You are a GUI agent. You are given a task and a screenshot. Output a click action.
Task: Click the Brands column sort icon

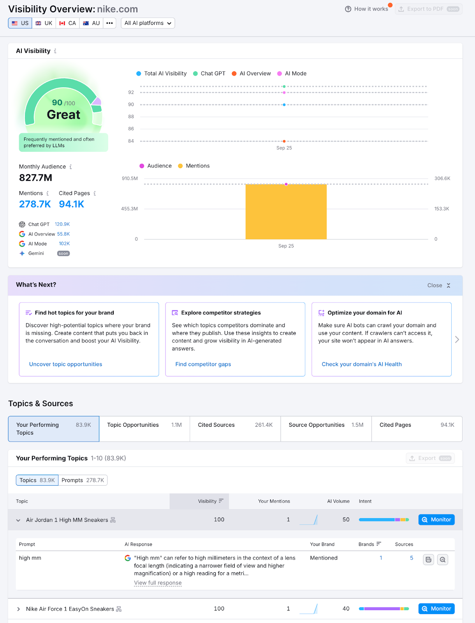pyautogui.click(x=378, y=544)
